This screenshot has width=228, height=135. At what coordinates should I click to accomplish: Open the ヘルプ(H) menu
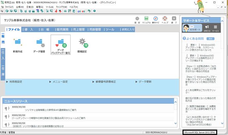coord(74,7)
